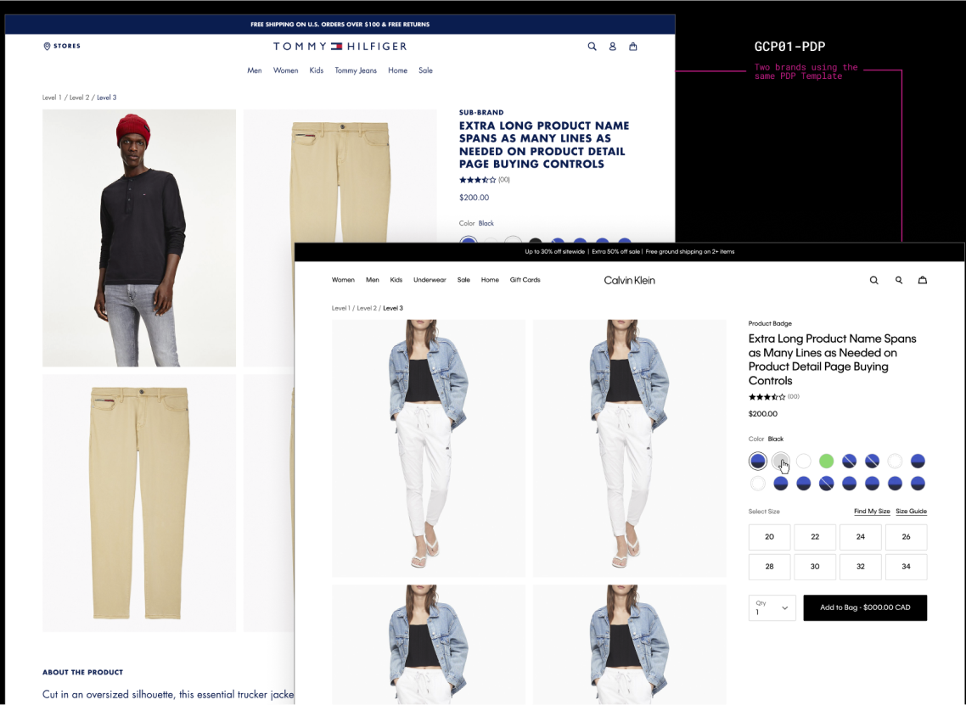
Task: Click the Calvin Klein $200.00 price
Action: [762, 414]
